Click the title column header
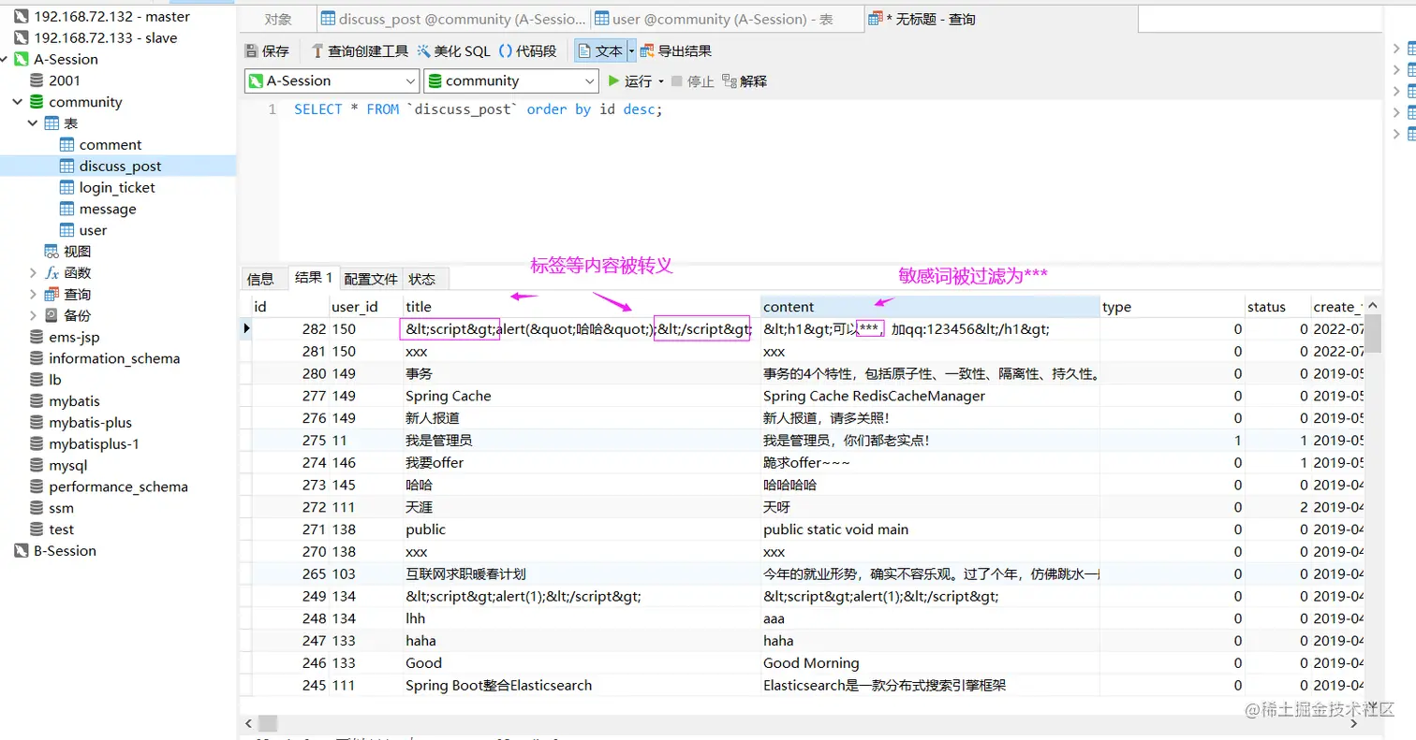Image resolution: width=1416 pixels, height=740 pixels. pyautogui.click(x=582, y=307)
